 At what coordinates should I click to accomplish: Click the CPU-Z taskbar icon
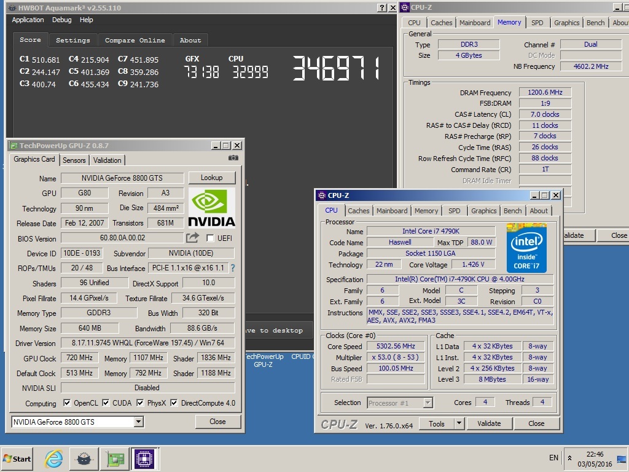(144, 458)
